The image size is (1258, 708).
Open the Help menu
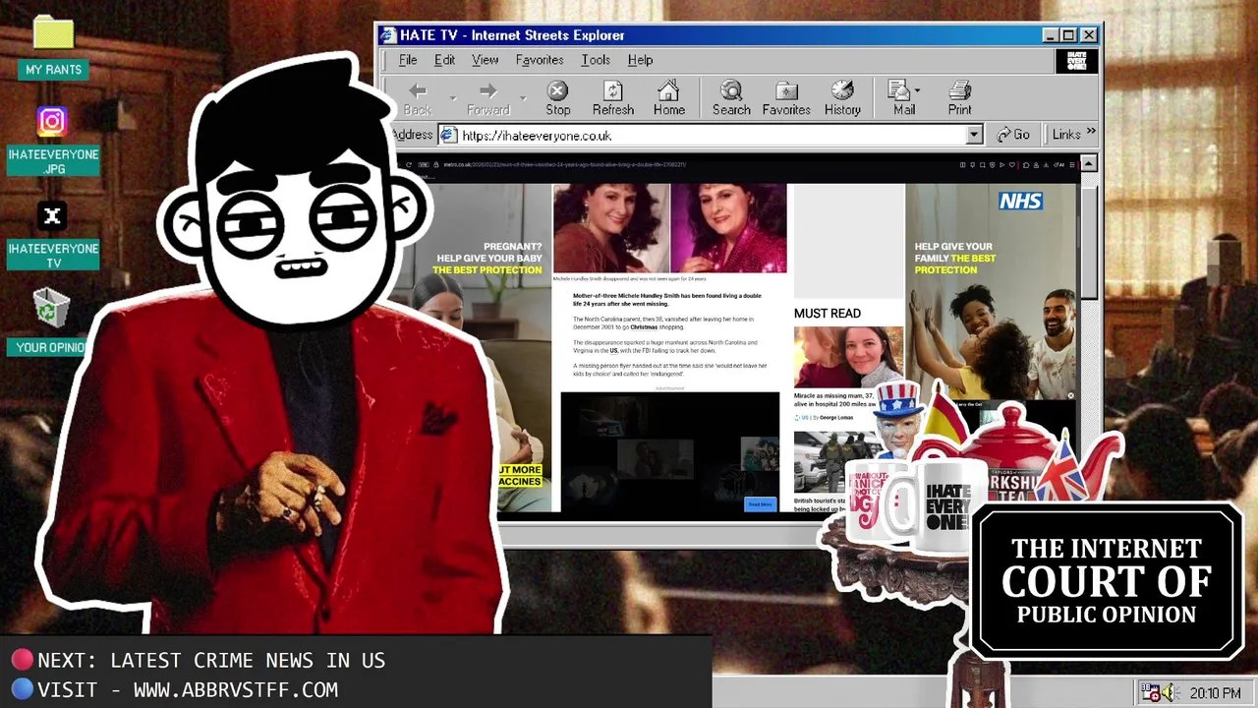(640, 60)
